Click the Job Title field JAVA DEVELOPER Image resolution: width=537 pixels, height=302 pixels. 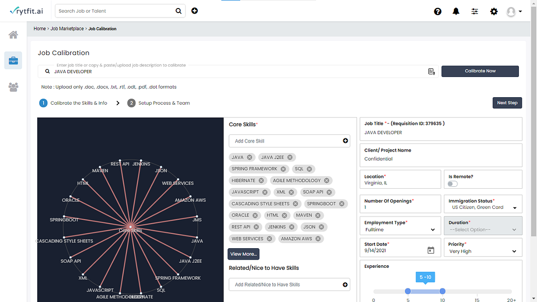441,129
